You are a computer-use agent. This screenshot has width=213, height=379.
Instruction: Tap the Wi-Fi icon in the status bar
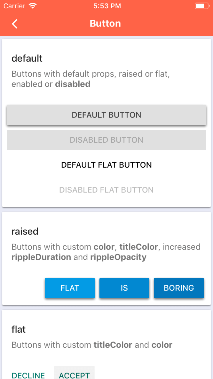point(33,6)
